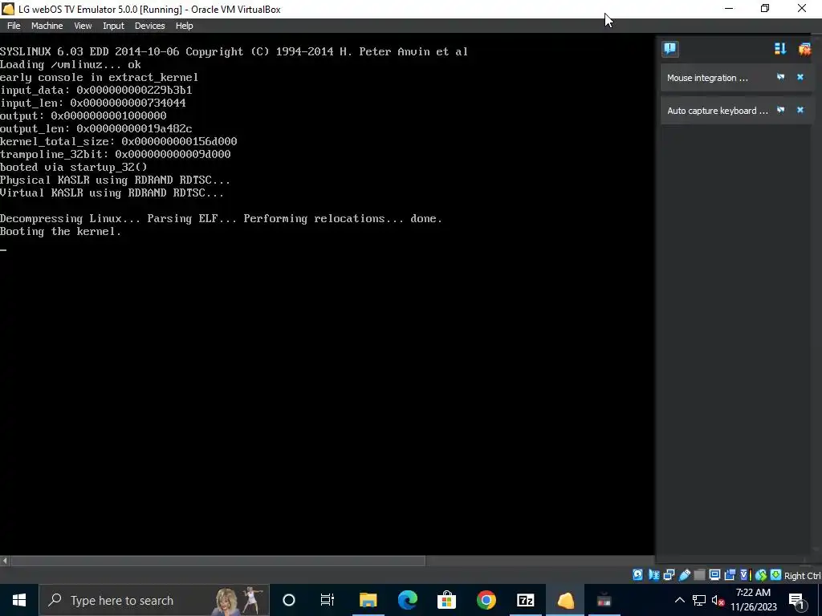Click the 'Booting the kernel.' console line
The height and width of the screenshot is (616, 822).
pyautogui.click(x=60, y=232)
